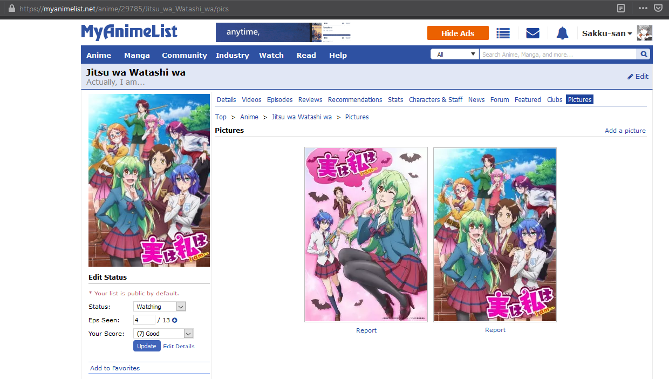The image size is (669, 379).
Task: Open the Read menu
Action: click(306, 55)
